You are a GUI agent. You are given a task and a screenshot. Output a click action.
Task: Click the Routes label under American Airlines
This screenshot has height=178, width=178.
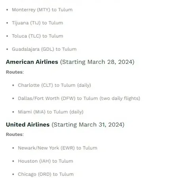click(15, 72)
